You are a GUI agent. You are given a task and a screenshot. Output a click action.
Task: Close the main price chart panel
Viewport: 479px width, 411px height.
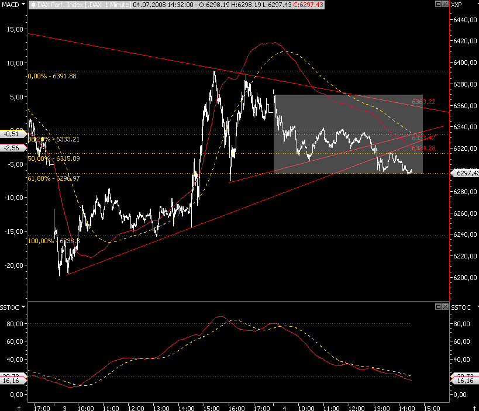tap(445, 4)
